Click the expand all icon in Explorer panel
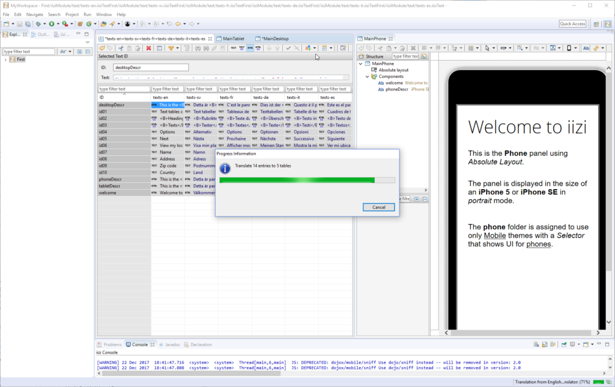 click(80, 52)
